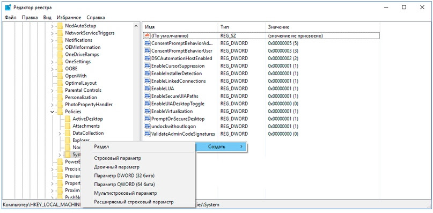The image size is (433, 213).
Task: Click EnableLUA value 0x00000001 (1)
Action: [283, 89]
